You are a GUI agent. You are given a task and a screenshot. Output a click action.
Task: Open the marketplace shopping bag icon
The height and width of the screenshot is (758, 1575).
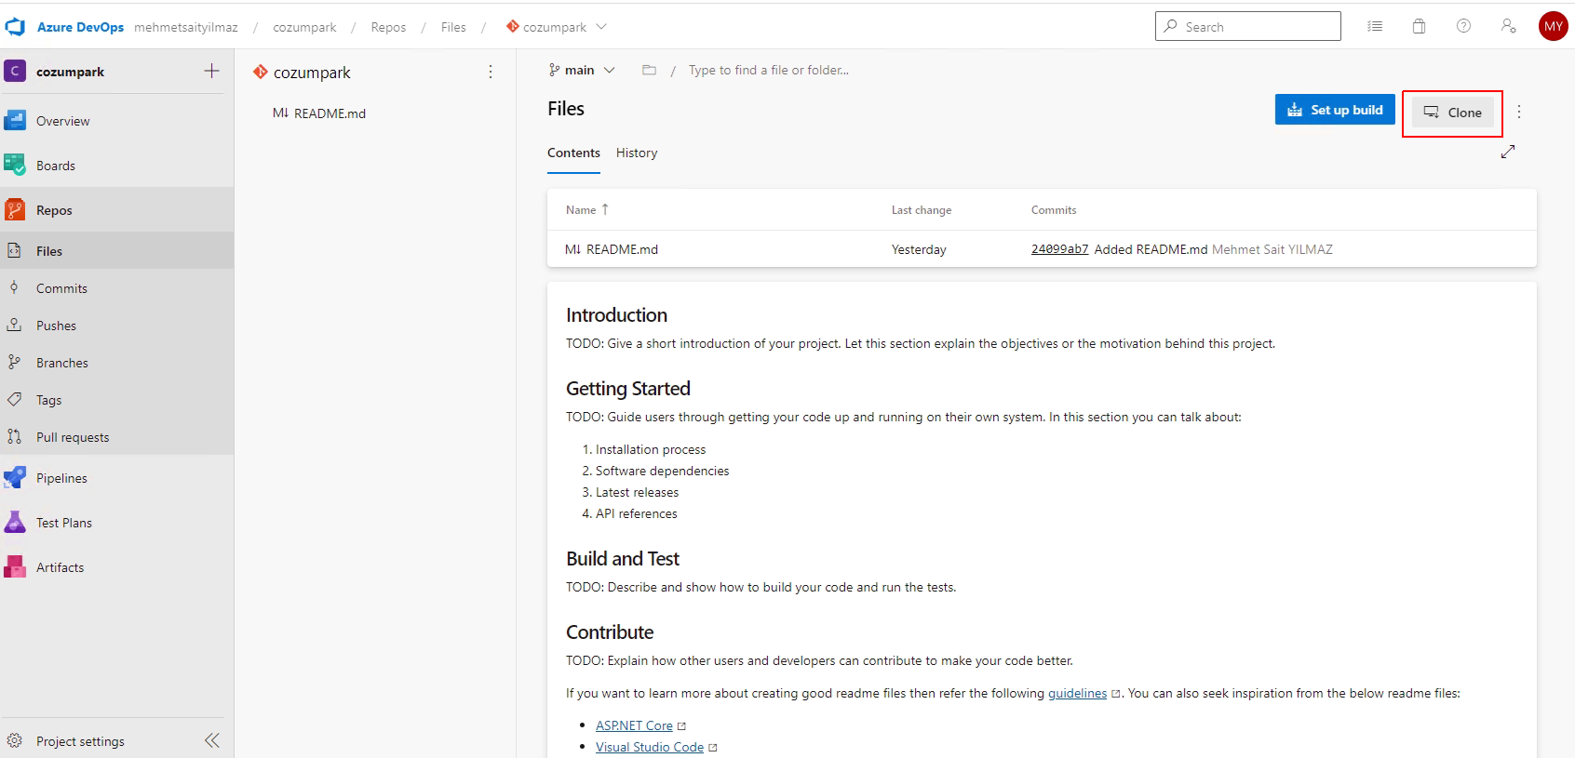pyautogui.click(x=1419, y=26)
